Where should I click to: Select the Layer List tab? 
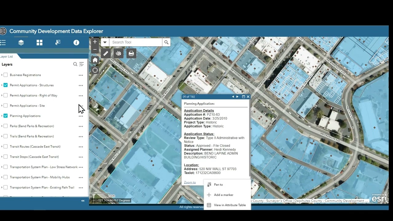pos(6,56)
